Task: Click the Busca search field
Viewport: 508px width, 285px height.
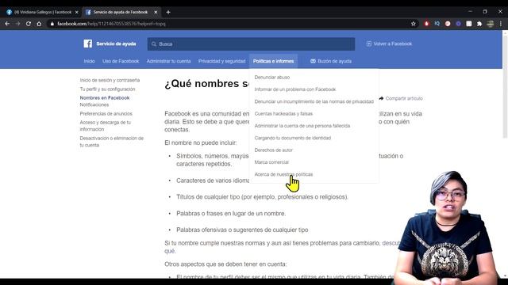Action: pos(251,44)
